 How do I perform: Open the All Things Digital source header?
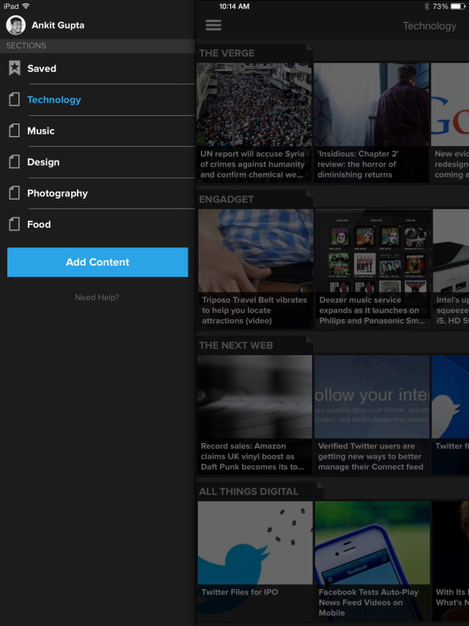[248, 492]
